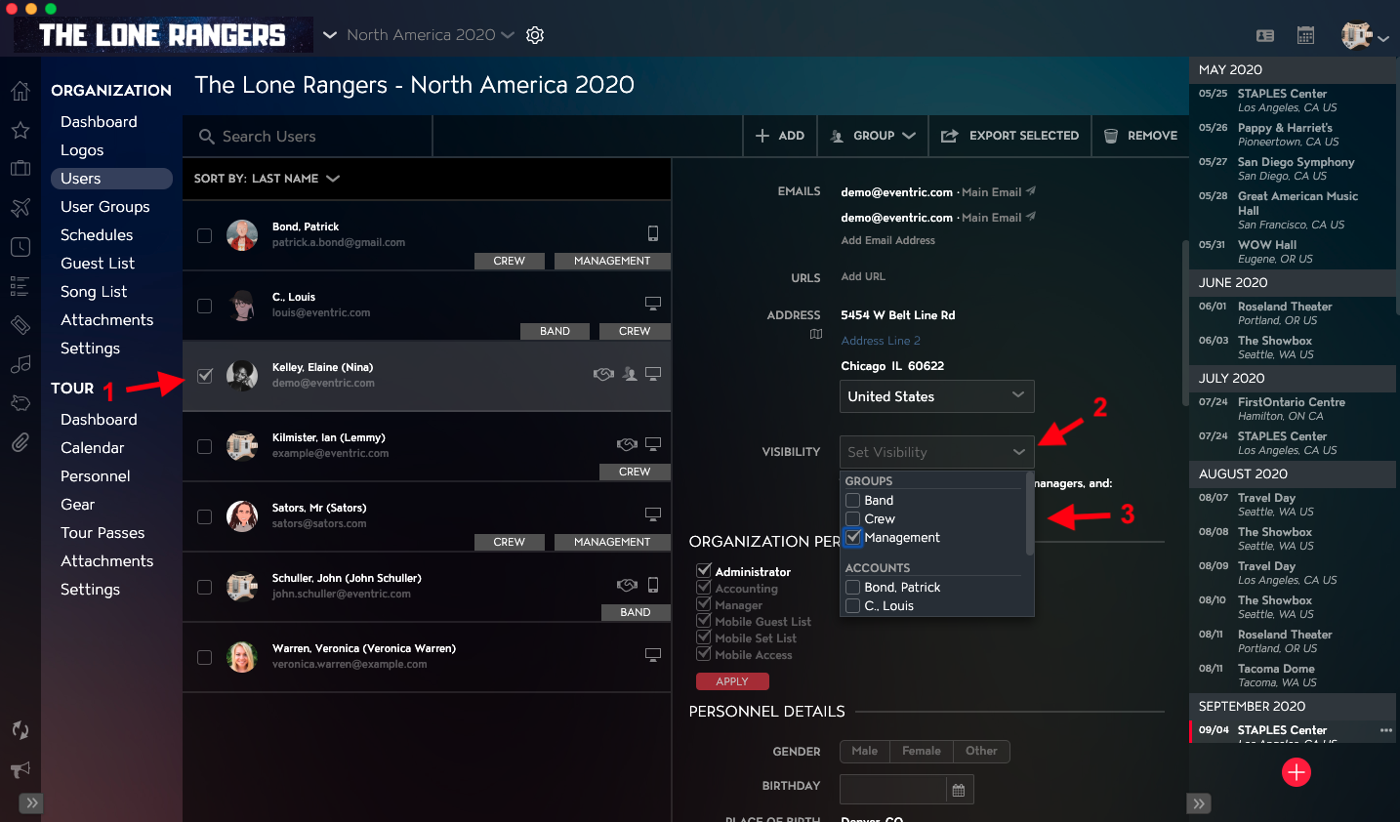
Task: Open Organization Dashboard in sidebar
Action: pos(99,122)
